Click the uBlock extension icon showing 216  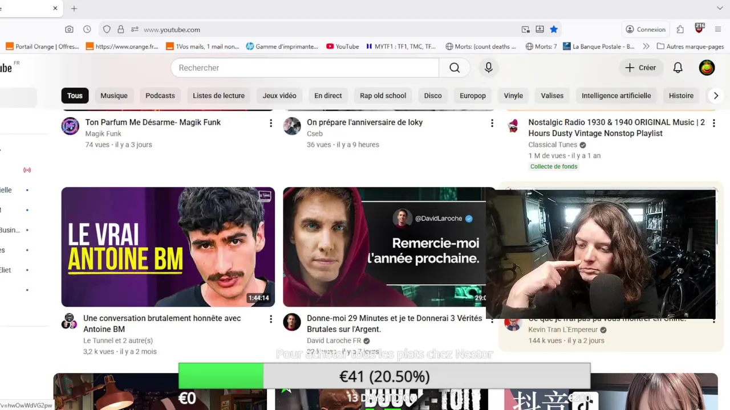[x=700, y=28]
